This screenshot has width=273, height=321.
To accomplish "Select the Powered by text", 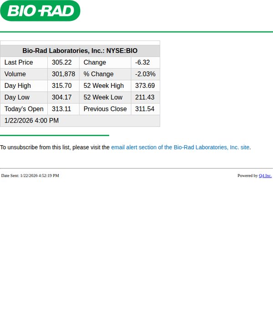I will (x=248, y=175).
